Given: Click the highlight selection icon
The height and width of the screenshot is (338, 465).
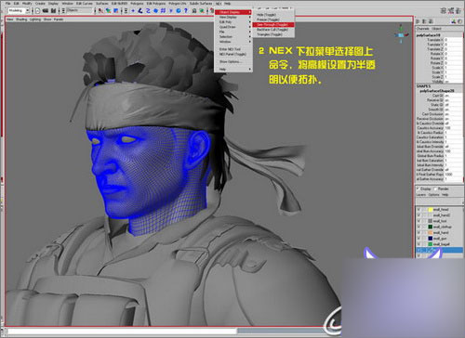Looking at the screenshot, I should [x=202, y=11].
